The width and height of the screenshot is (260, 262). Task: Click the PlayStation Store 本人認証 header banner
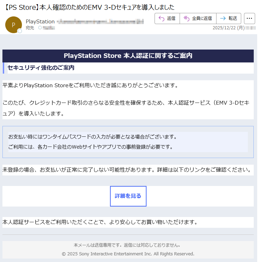point(128,56)
